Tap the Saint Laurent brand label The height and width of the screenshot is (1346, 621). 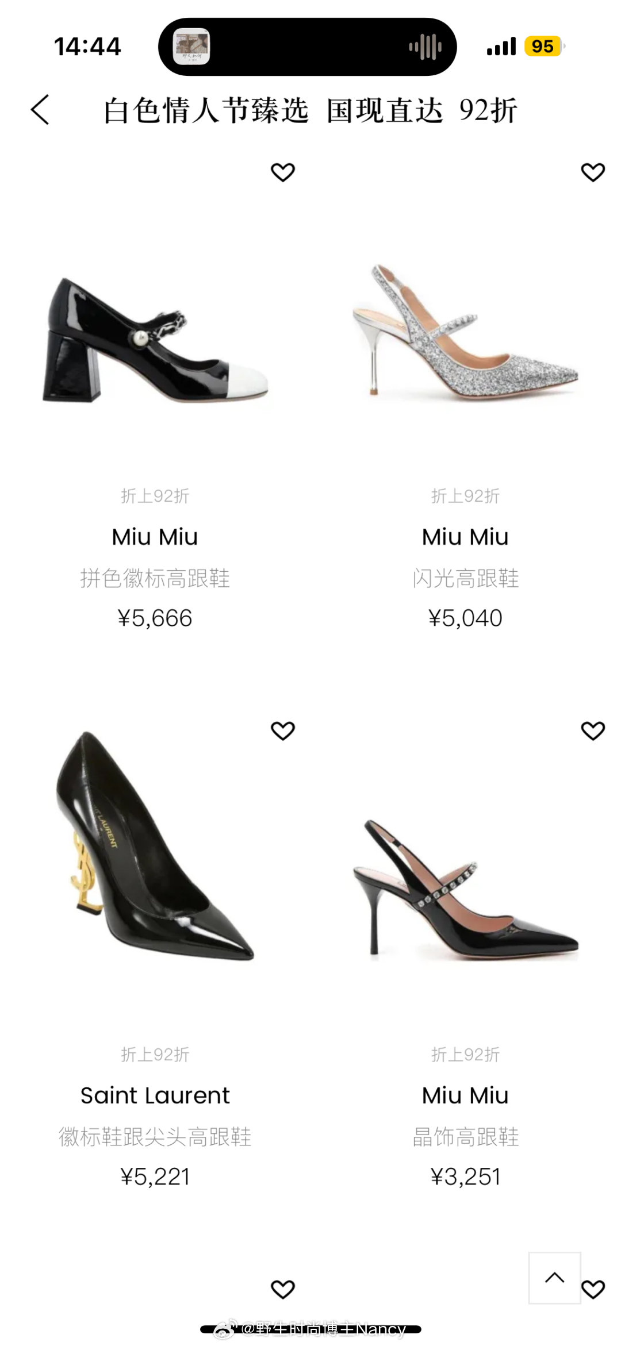click(155, 1095)
